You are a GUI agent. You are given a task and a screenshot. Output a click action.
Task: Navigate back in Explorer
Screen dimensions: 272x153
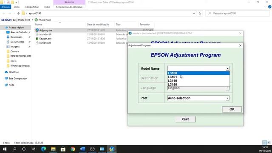point(4,13)
